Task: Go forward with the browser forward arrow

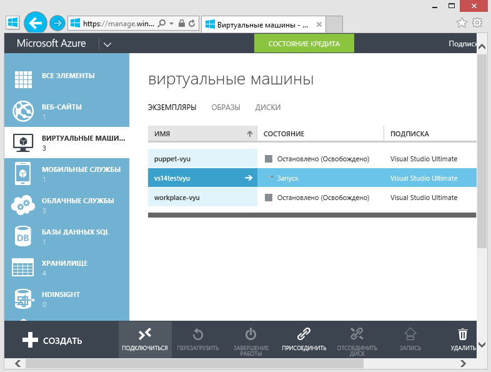Action: click(57, 23)
